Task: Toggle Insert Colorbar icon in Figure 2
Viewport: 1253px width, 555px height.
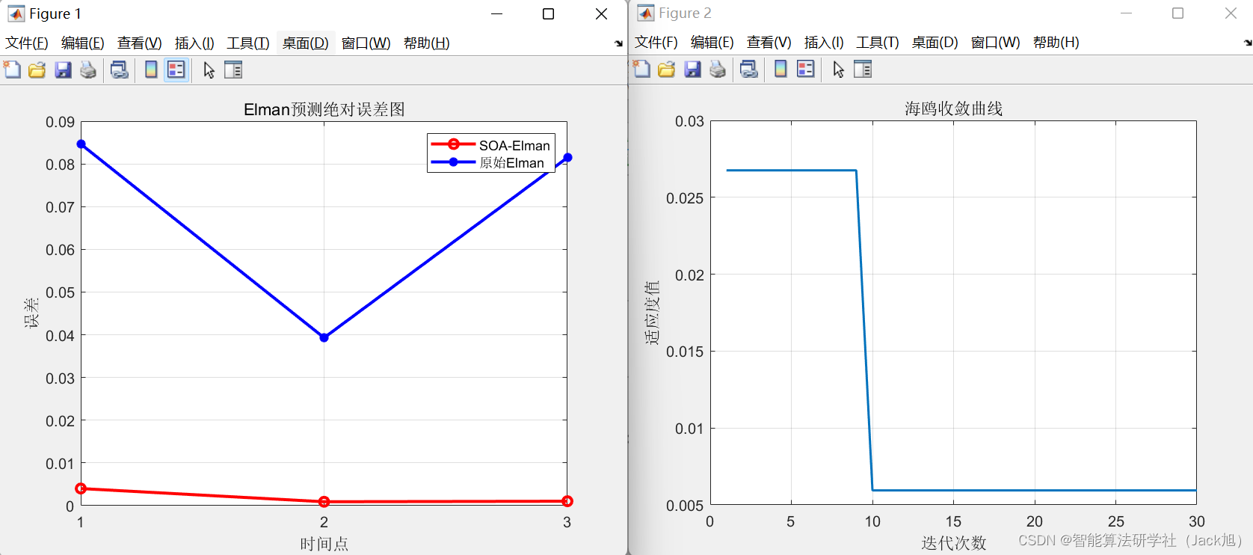Action: pyautogui.click(x=781, y=70)
